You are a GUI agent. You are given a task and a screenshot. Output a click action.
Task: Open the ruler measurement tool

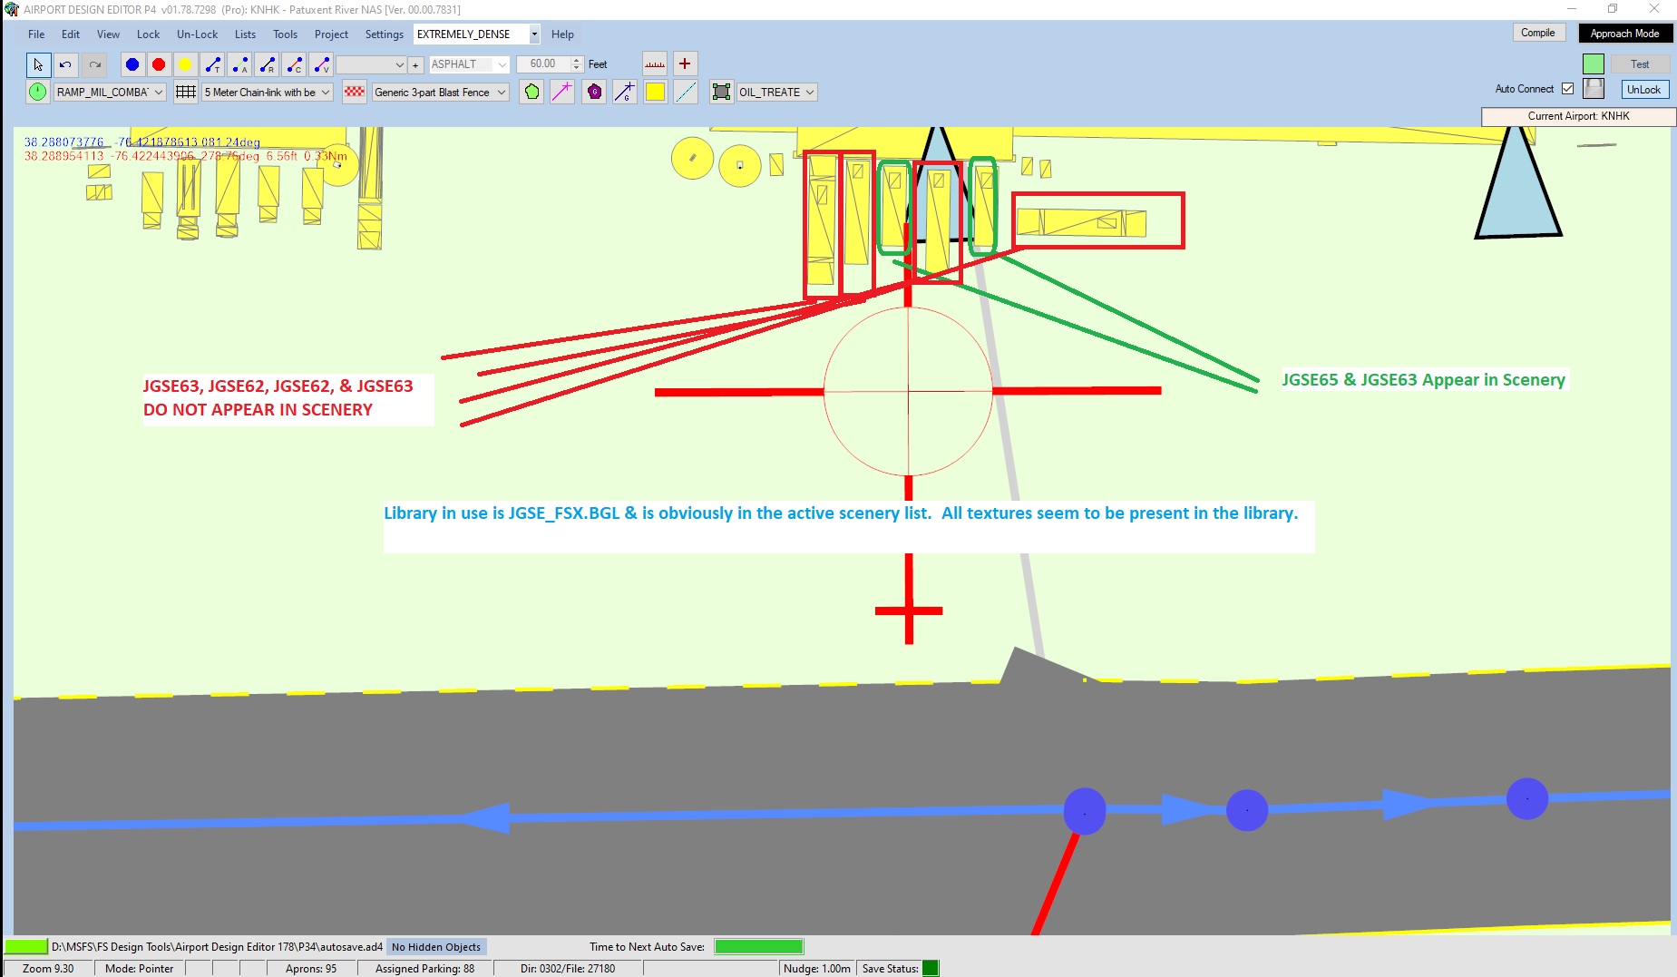(654, 64)
